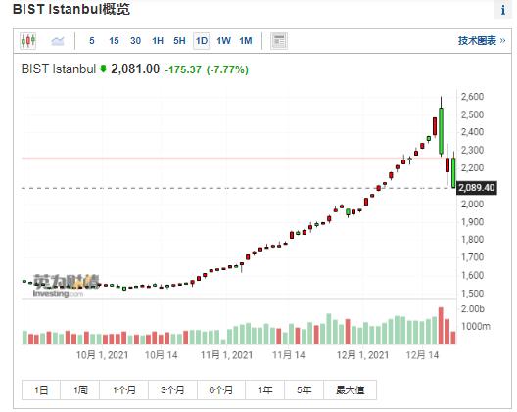Click the 2,089.40 current price label

coord(477,188)
